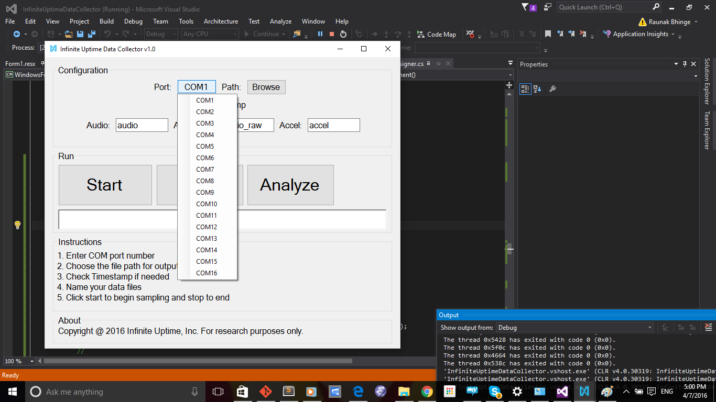Open the document tabs overflow dropdown
This screenshot has height=402, width=716.
(511, 63)
